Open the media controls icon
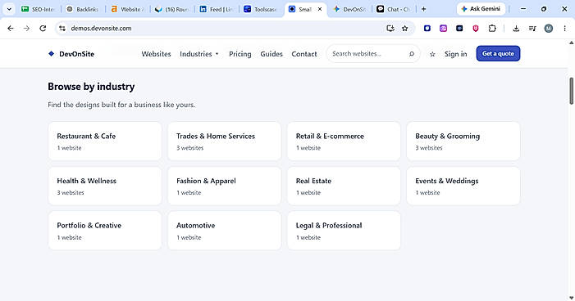This screenshot has width=575, height=301. tap(532, 28)
